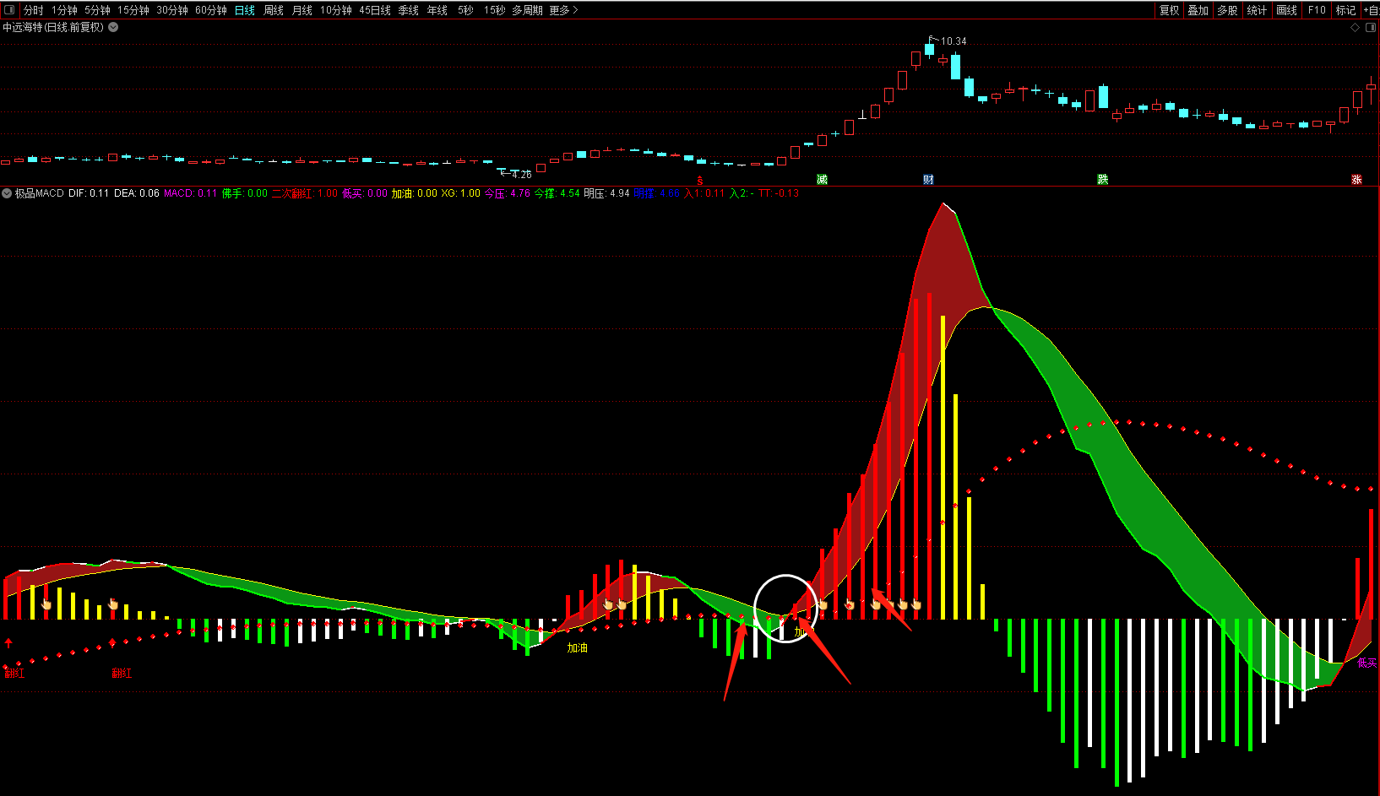Screen dimensions: 1380x796
Task: Click the 标记 mark button
Action: click(1345, 10)
